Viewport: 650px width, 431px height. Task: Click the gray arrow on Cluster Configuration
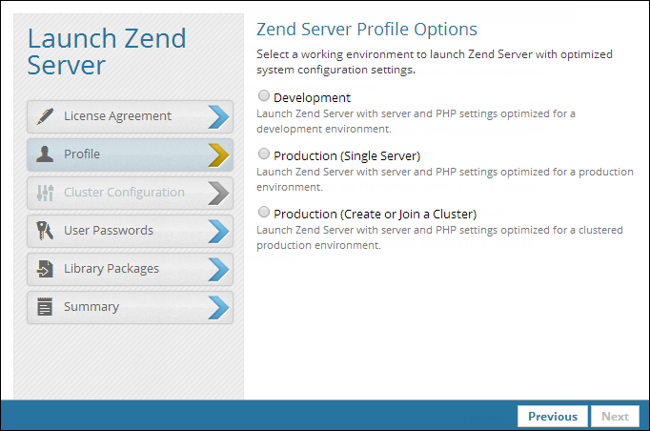(218, 193)
